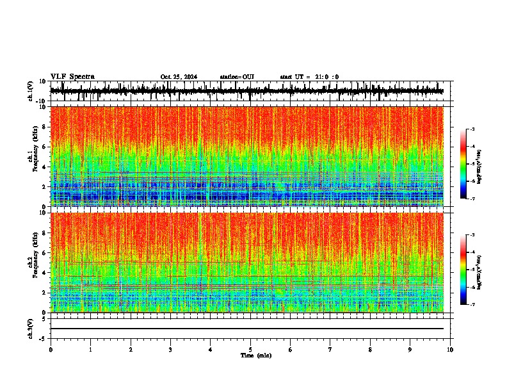This screenshot has height=392, width=507.
Task: Click the ch.1 color scale PSD unit label
Action: tap(479, 167)
